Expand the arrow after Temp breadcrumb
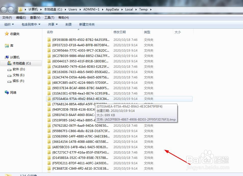This screenshot has height=176, width=243. pyautogui.click(x=151, y=10)
